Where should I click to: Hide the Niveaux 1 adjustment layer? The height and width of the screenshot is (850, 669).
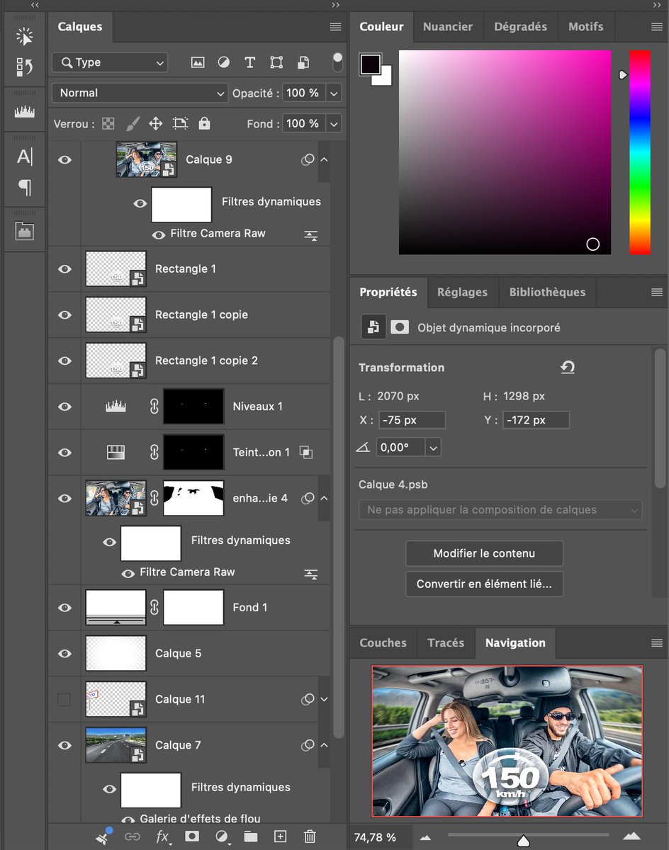pos(64,407)
